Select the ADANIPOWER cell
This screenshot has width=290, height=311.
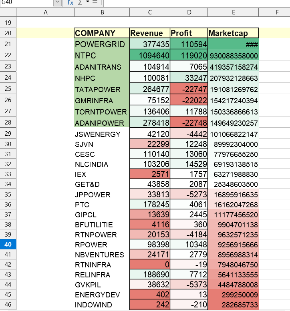pyautogui.click(x=102, y=122)
